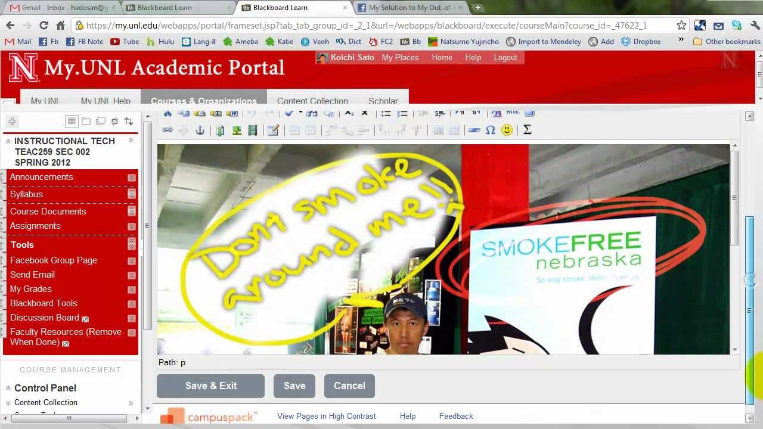Screen dimensions: 763x429
Task: Click the embed media filmstrip icon
Action: point(253,130)
